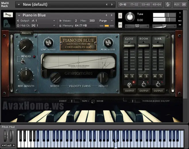This screenshot has height=149, width=189.
Task: Expand the Piano in Blue instrument menu arrow
Action: 19,15
